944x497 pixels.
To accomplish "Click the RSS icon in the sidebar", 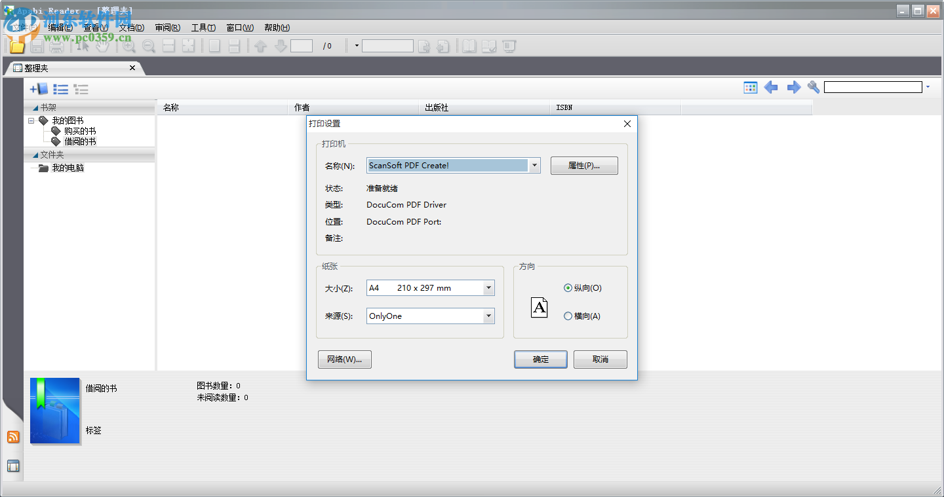I will coord(13,437).
